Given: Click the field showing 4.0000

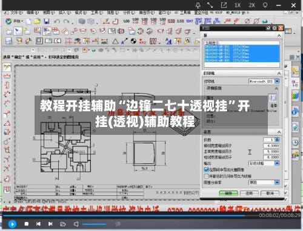Looking at the screenshot, I should coord(271,146).
